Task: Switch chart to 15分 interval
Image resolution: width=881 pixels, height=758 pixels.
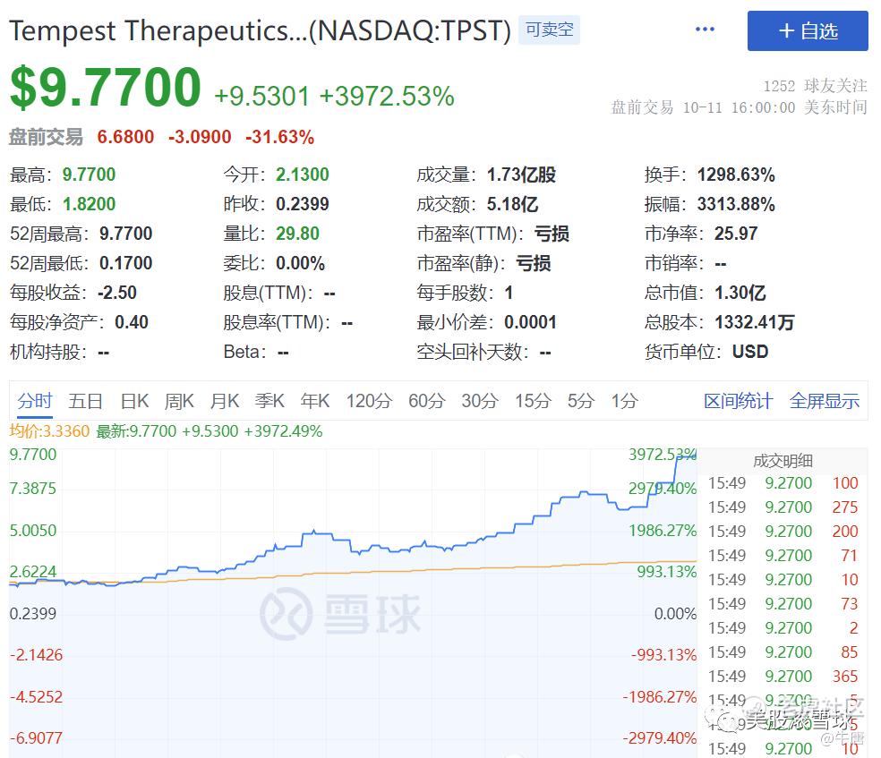Action: pos(534,401)
